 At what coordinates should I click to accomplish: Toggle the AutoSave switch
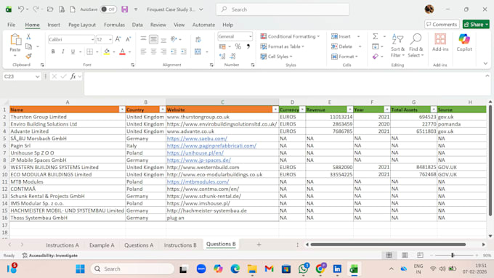click(x=108, y=9)
